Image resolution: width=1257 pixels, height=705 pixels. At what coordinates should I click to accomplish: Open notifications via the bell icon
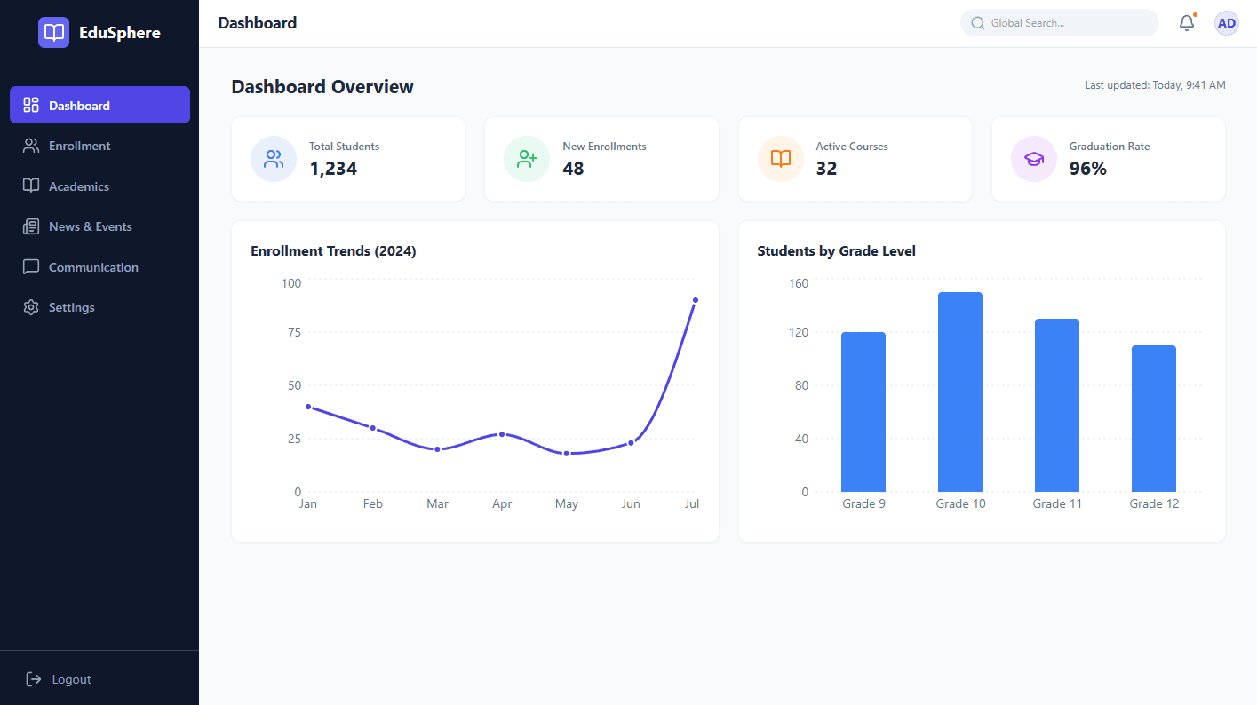click(x=1187, y=23)
